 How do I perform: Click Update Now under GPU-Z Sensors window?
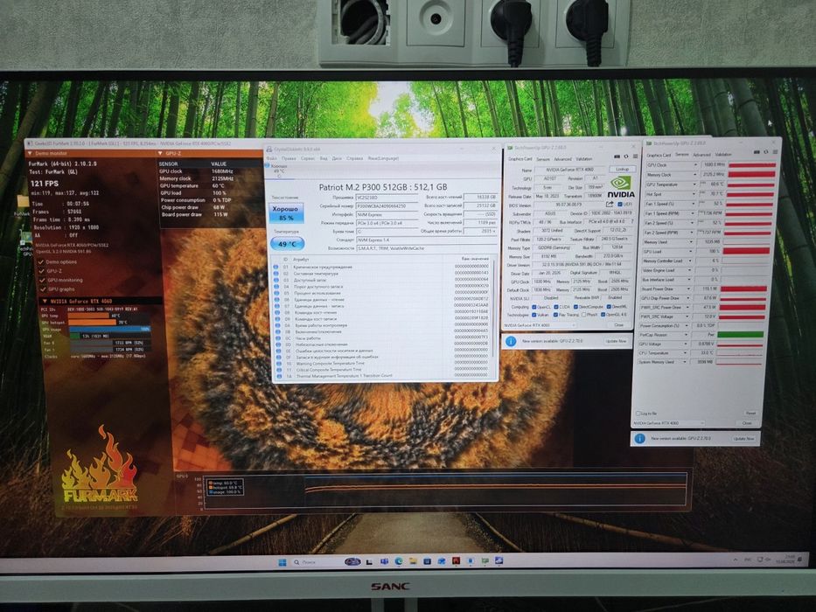[x=743, y=439]
